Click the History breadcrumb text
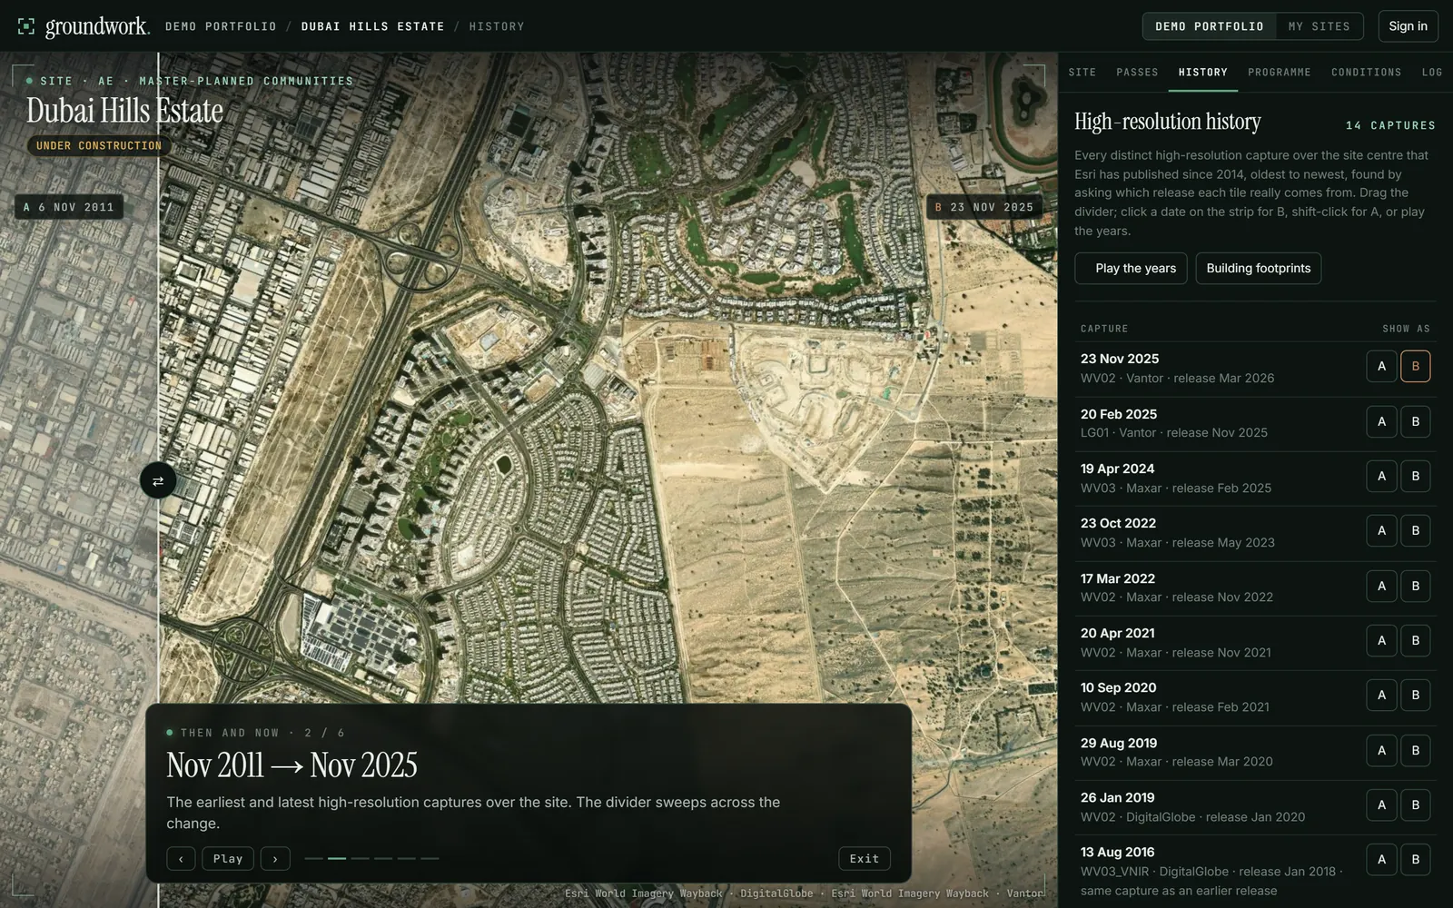The width and height of the screenshot is (1453, 908). tap(497, 26)
